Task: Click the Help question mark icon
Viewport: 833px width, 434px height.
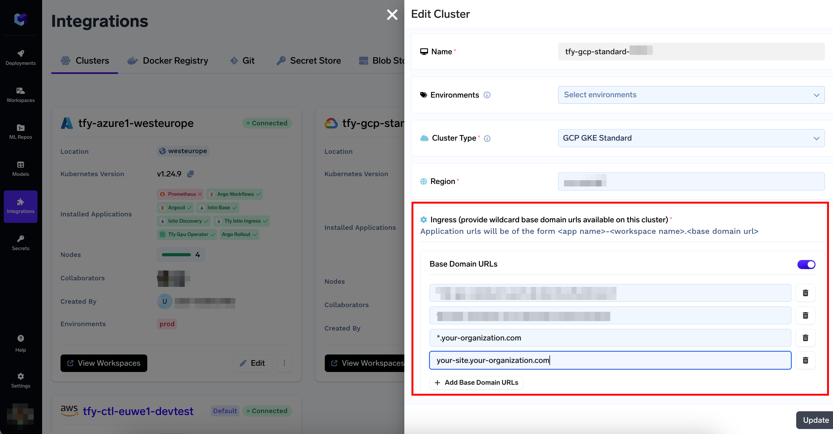Action: pos(20,338)
